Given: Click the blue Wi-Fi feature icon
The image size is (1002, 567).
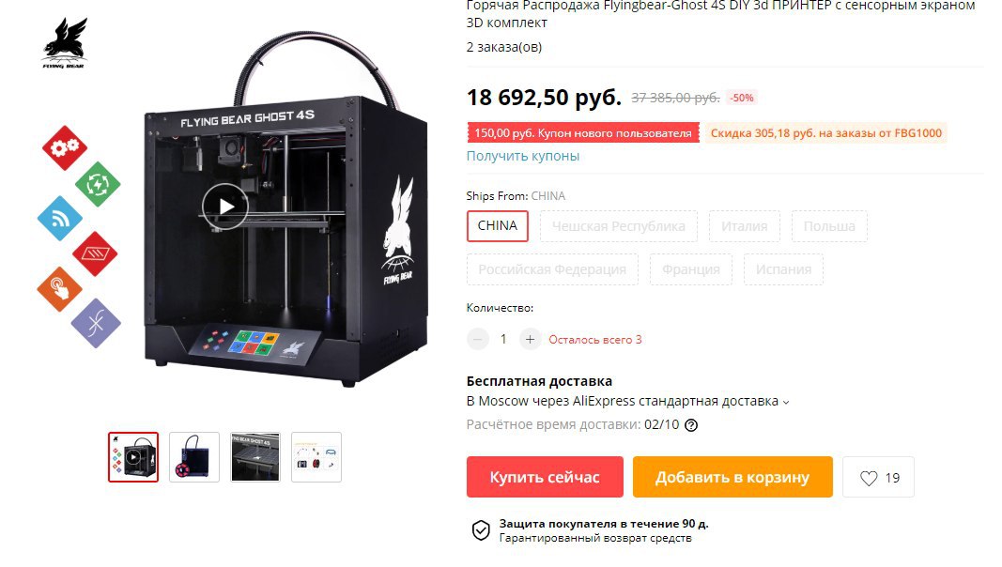Looking at the screenshot, I should coord(59,219).
